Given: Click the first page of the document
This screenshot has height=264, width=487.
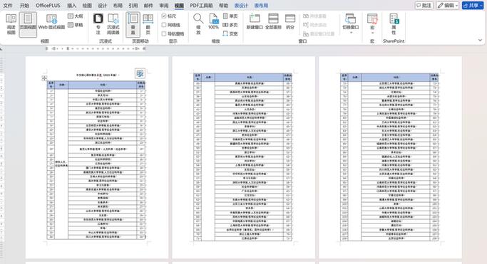Looking at the screenshot, I should click(96, 157).
